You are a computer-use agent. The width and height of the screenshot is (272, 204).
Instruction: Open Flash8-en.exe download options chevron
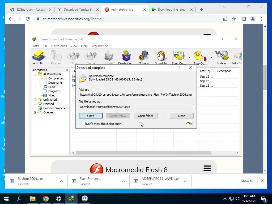123,181
